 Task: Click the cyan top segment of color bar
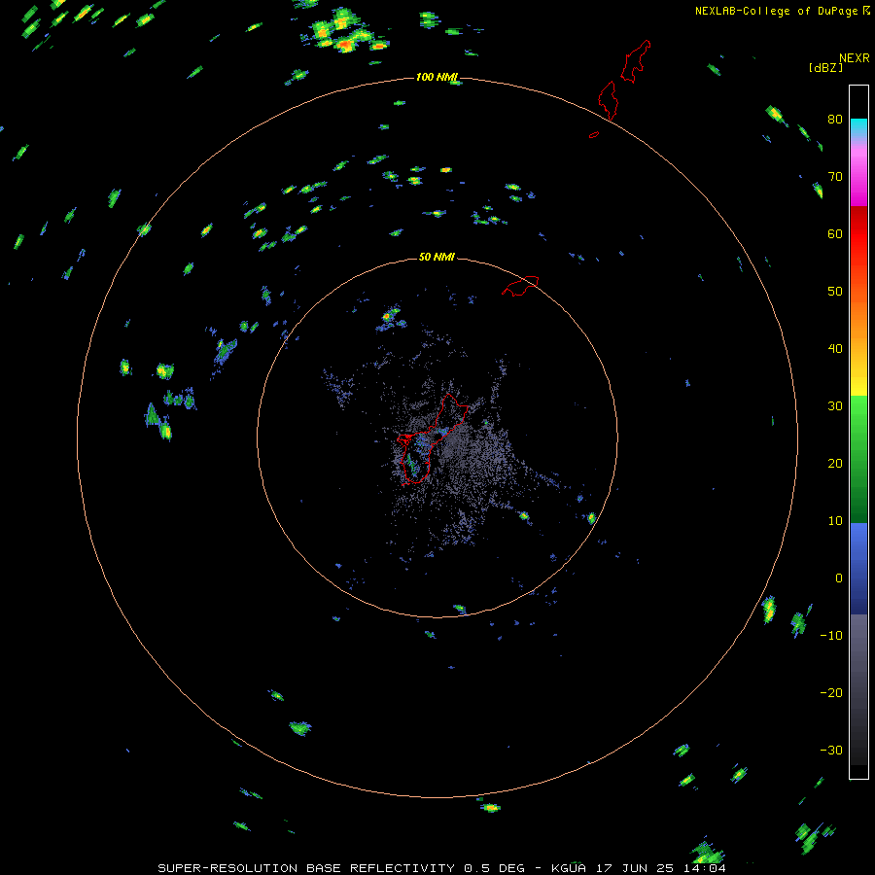(858, 126)
